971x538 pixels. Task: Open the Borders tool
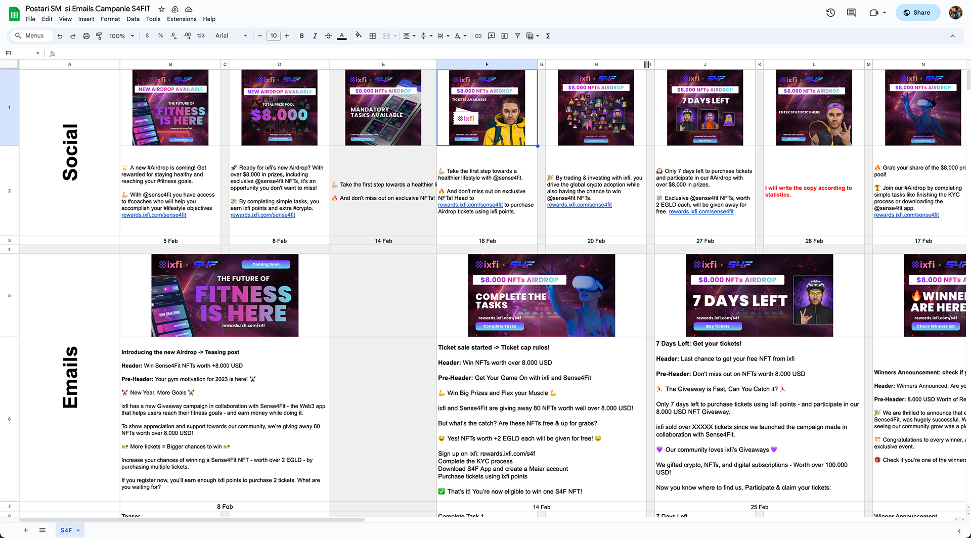coord(373,36)
